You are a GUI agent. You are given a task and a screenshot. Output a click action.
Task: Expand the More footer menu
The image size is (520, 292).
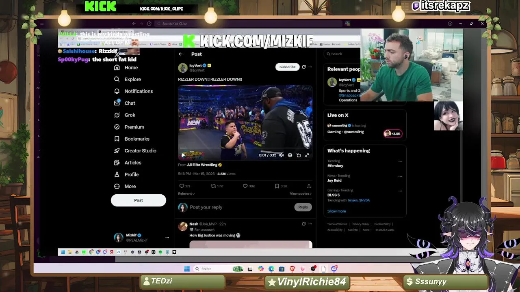point(367,230)
